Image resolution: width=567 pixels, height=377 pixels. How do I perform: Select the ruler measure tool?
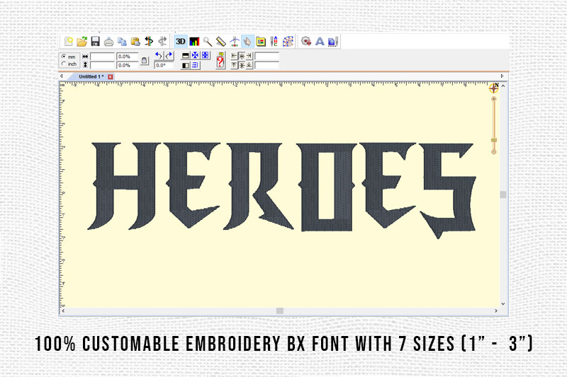tap(221, 42)
